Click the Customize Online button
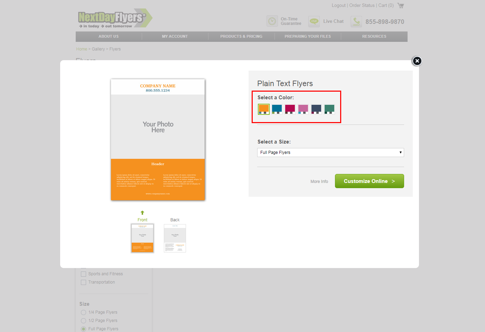 pos(369,181)
